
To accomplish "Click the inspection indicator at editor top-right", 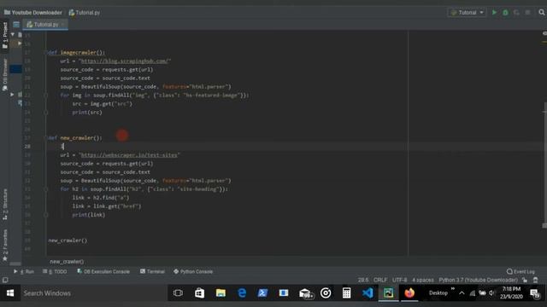I will [544, 33].
